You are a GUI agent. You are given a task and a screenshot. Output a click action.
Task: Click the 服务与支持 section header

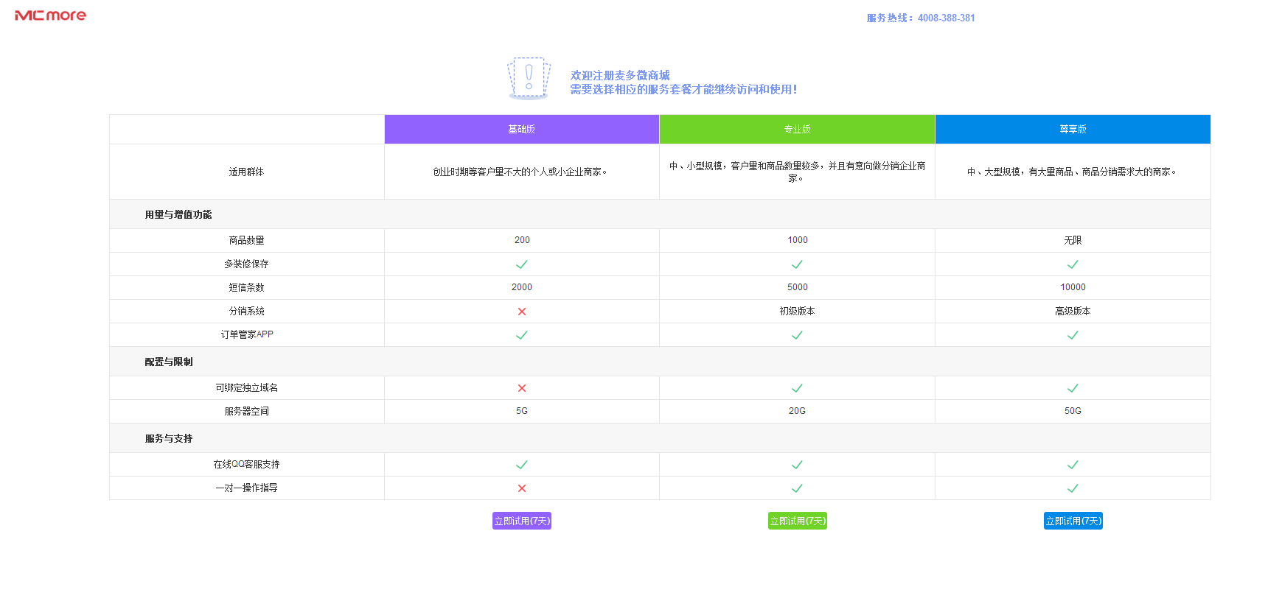tap(660, 438)
